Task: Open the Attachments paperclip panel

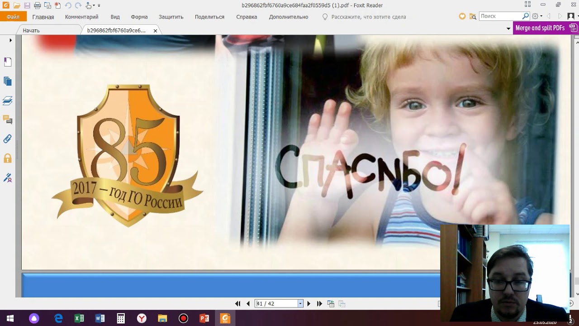Action: click(x=7, y=139)
